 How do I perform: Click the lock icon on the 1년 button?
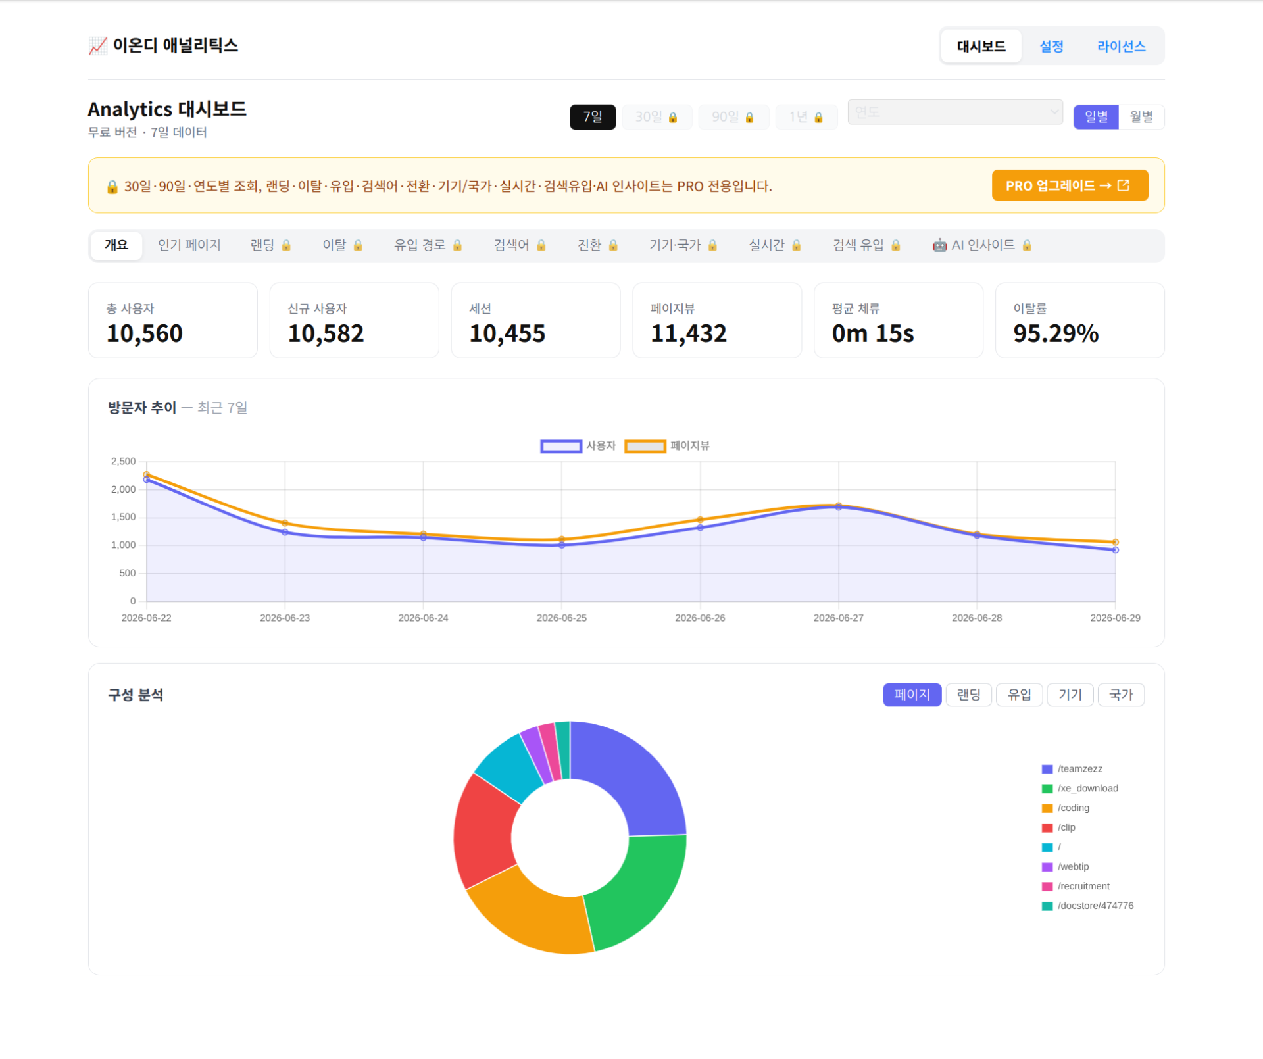[x=818, y=118]
